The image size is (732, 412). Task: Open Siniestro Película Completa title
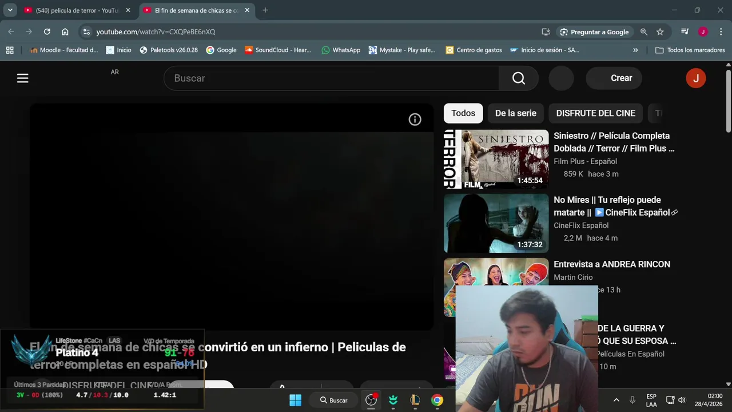click(614, 142)
